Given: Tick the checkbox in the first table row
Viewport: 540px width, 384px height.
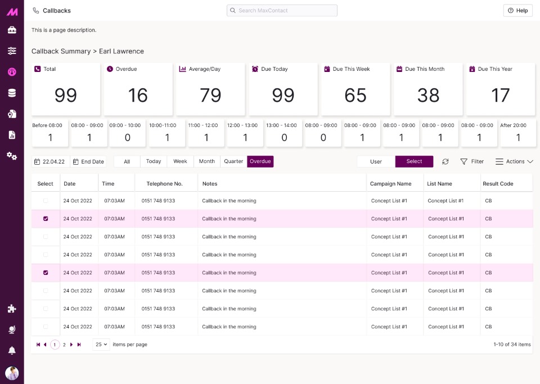Looking at the screenshot, I should point(46,201).
